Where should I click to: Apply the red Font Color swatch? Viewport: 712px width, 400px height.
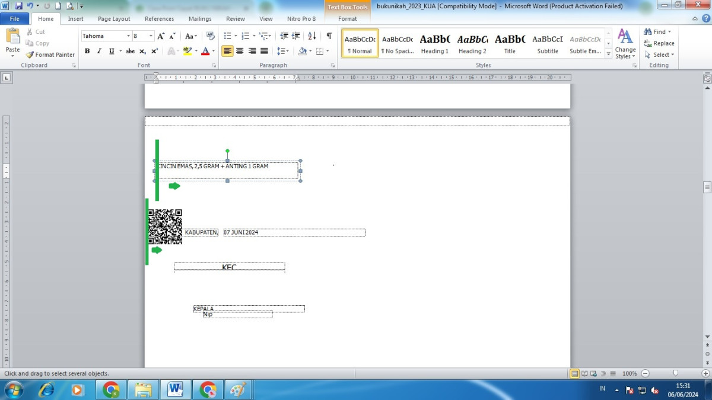pos(205,51)
